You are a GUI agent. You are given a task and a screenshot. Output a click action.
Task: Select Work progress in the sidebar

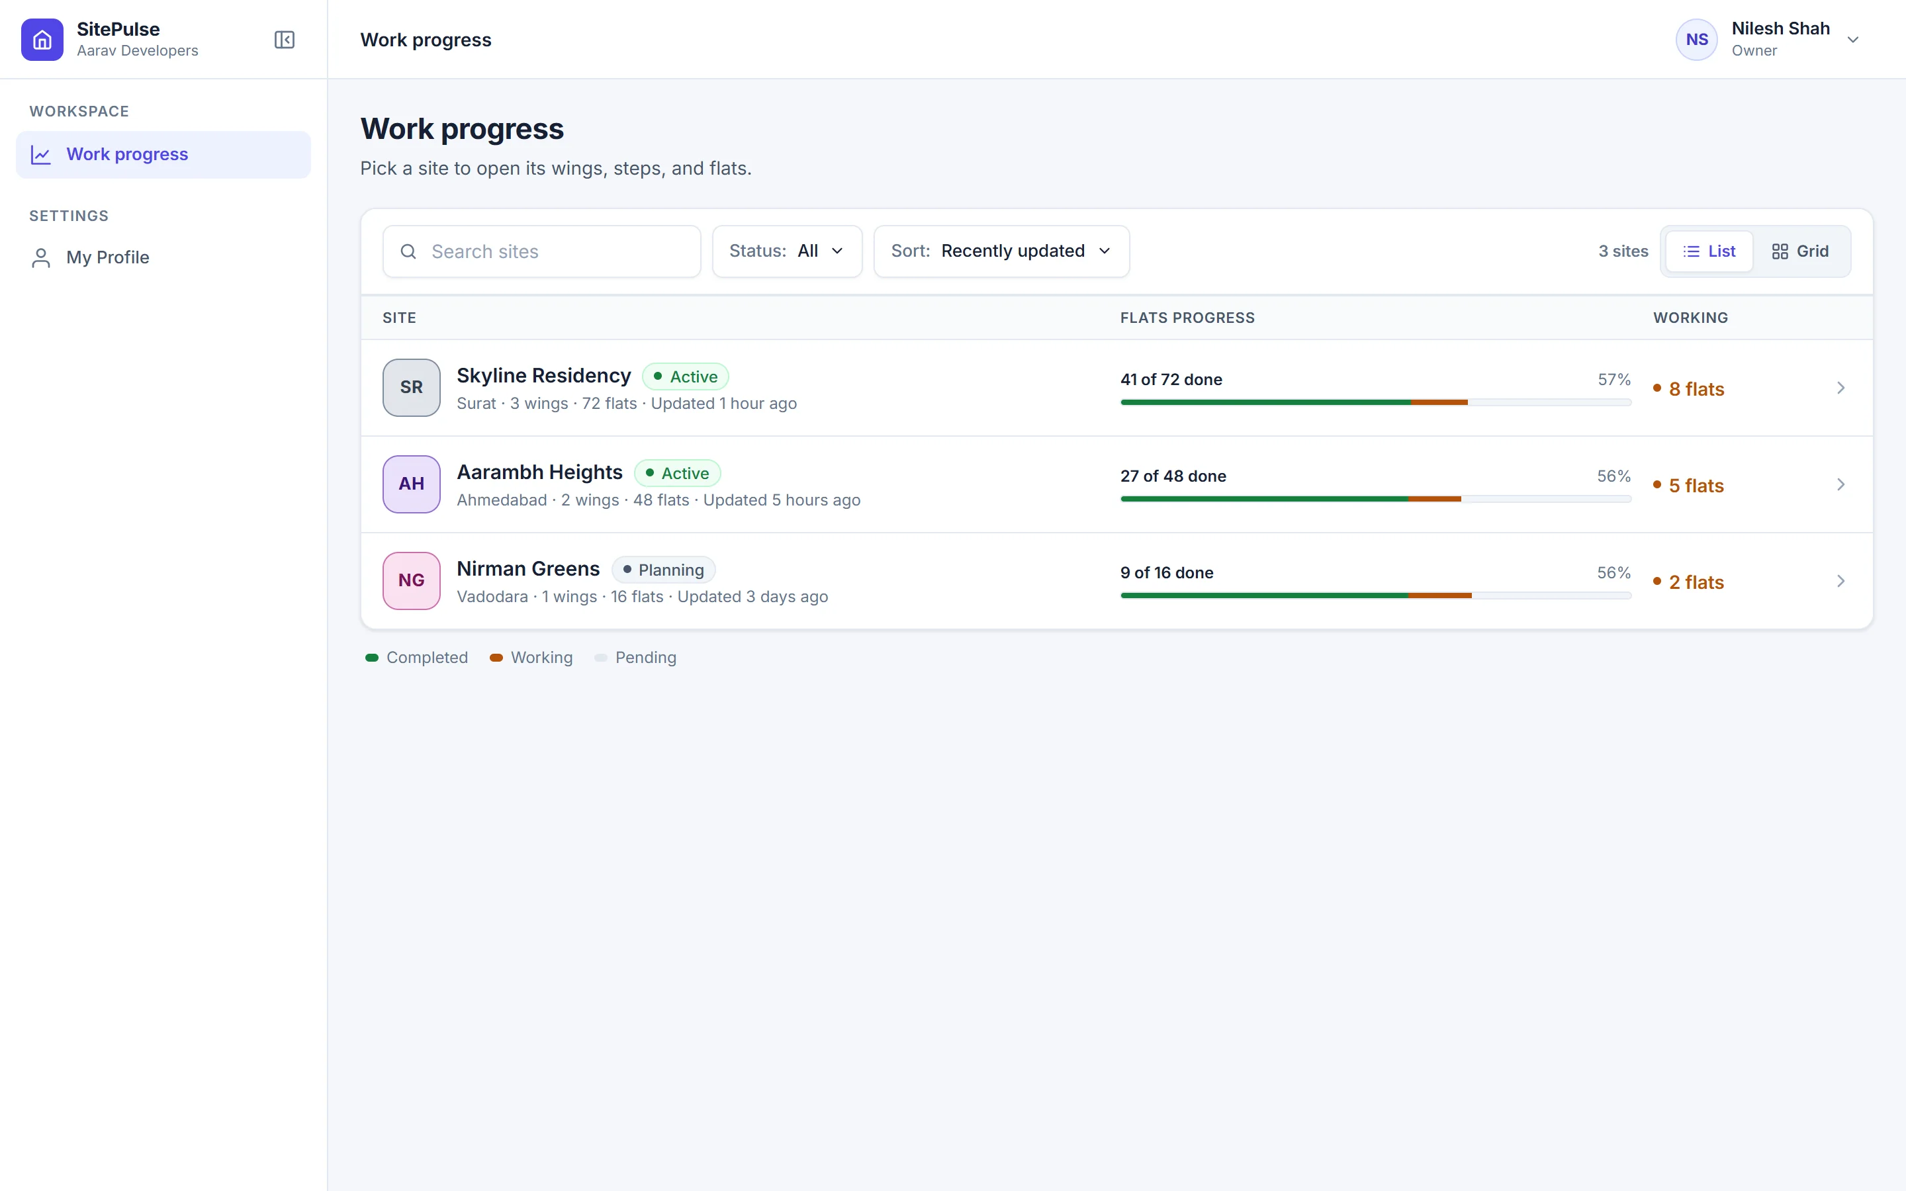click(x=163, y=154)
